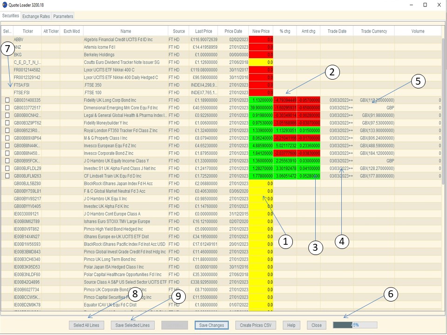The width and height of the screenshot is (447, 335).
Task: Click the Source column header
Action: click(179, 31)
